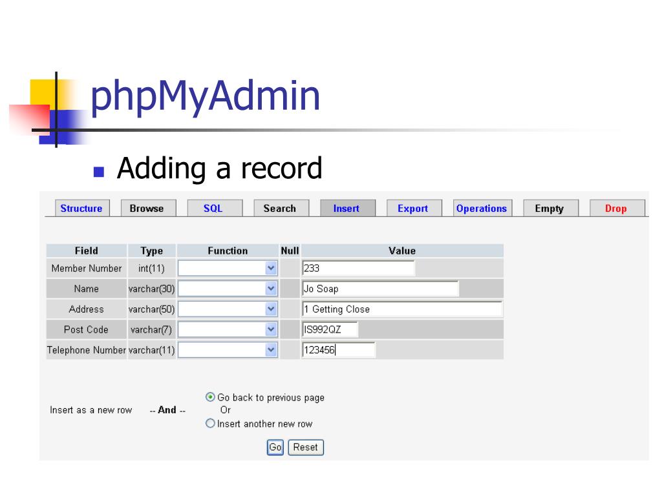The width and height of the screenshot is (662, 496).
Task: Click the Name value field 'Jo Soap'
Action: pyautogui.click(x=380, y=289)
